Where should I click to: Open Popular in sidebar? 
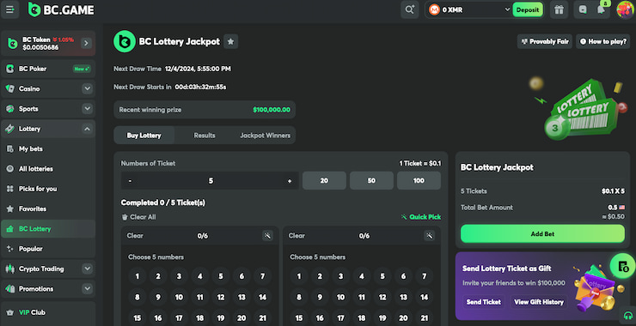coord(48,249)
